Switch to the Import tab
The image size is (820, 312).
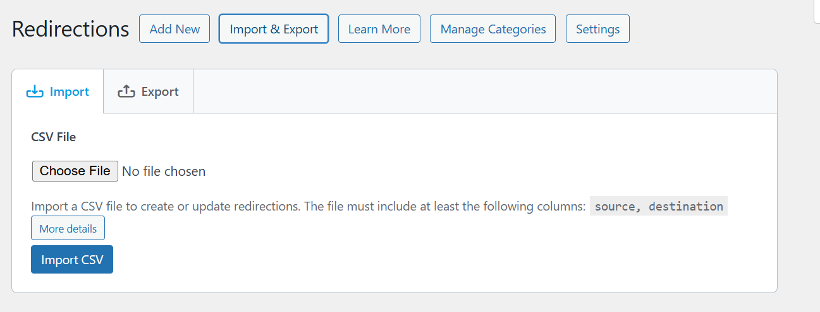click(58, 92)
